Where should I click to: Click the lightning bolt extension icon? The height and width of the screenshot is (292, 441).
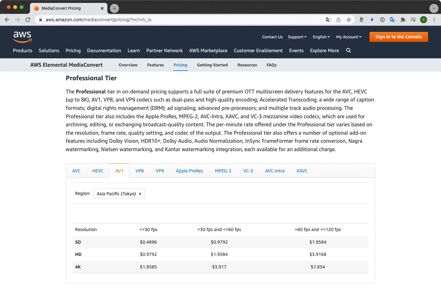click(372, 20)
